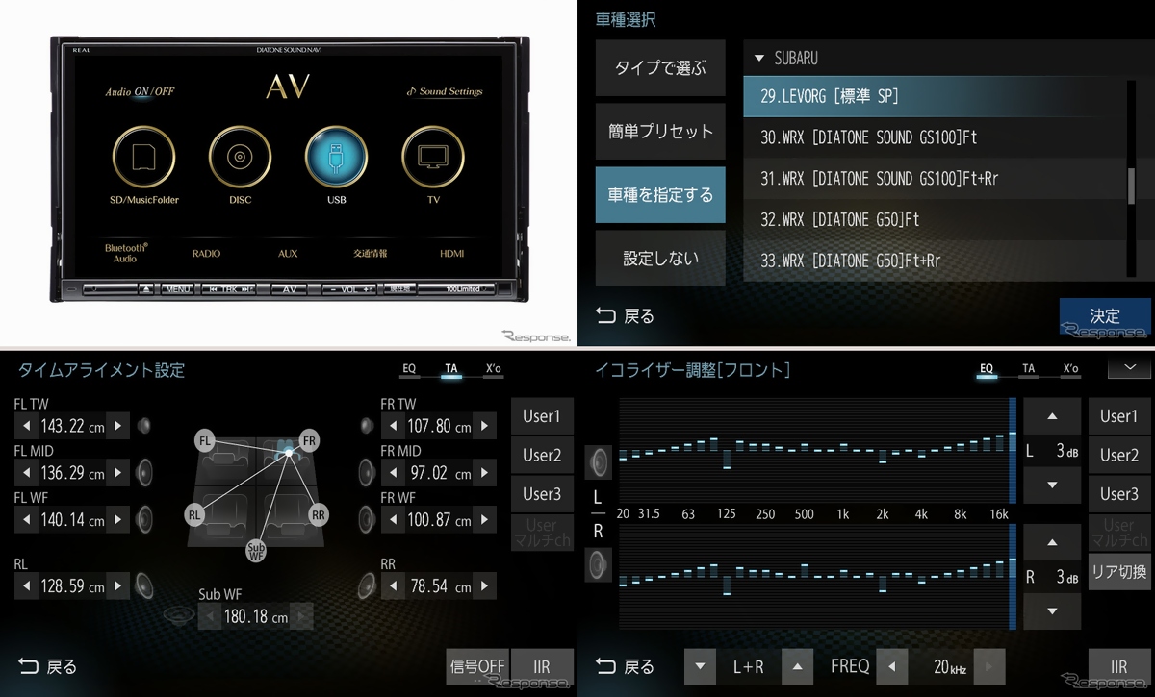
Task: Select the Sub WF node in car diagram
Action: pyautogui.click(x=256, y=550)
